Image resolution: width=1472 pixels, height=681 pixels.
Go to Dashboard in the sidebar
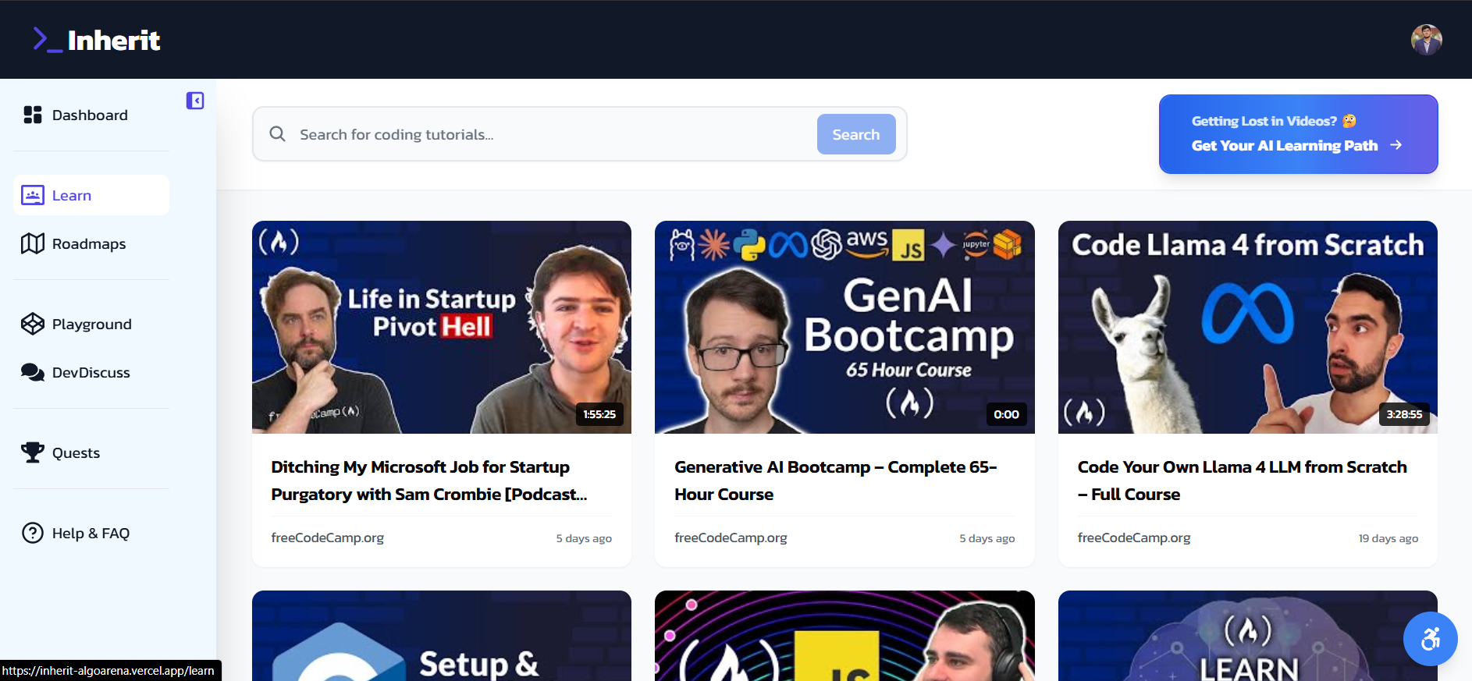point(91,115)
